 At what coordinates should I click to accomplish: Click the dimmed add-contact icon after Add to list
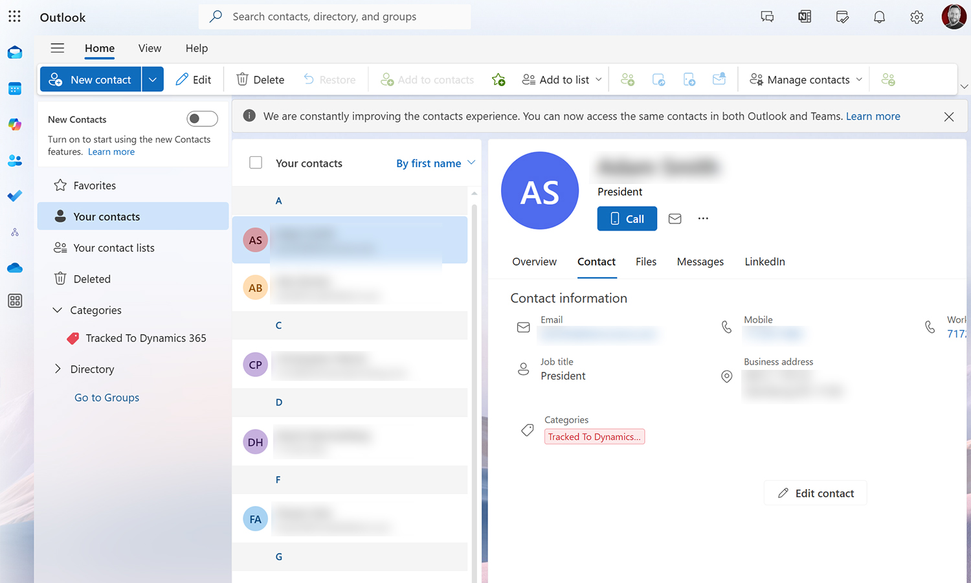click(x=627, y=80)
